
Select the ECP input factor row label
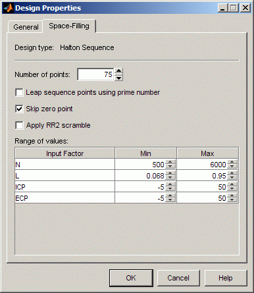[x=64, y=198]
